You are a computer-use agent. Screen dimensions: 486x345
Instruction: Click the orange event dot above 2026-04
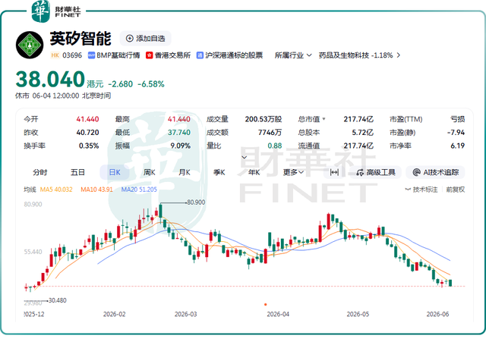tap(265, 305)
